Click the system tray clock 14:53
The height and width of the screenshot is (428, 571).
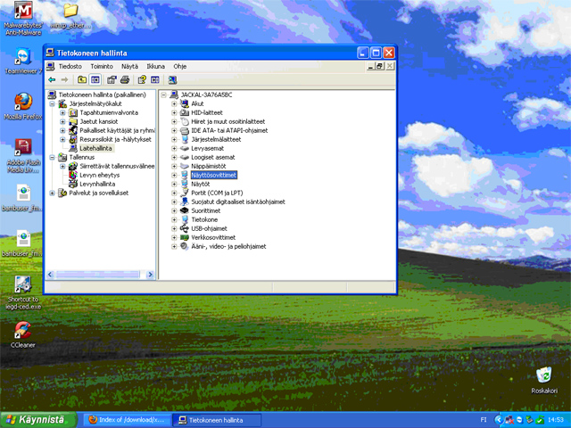(x=556, y=420)
